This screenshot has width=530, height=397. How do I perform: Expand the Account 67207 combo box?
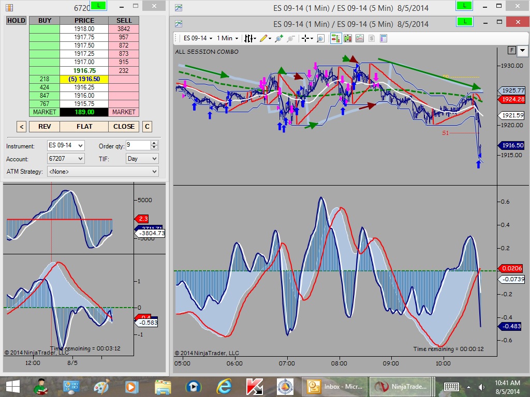click(x=66, y=158)
